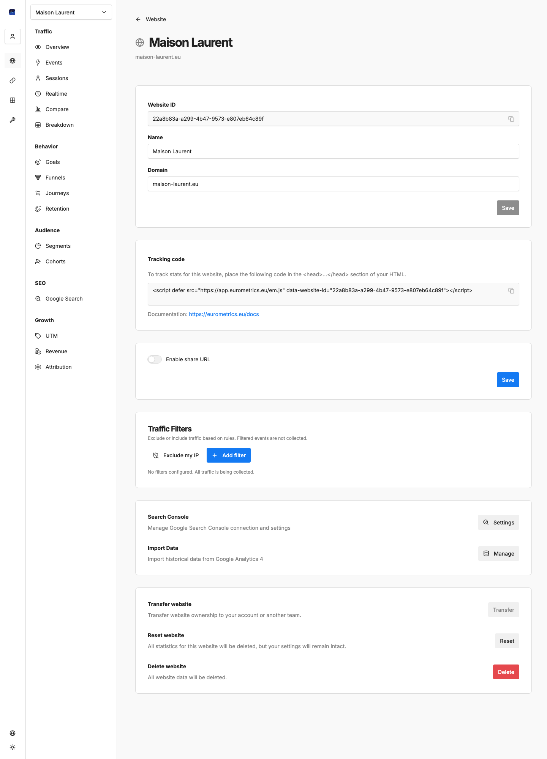Open Search Console Settings
The image size is (547, 759).
(x=498, y=523)
